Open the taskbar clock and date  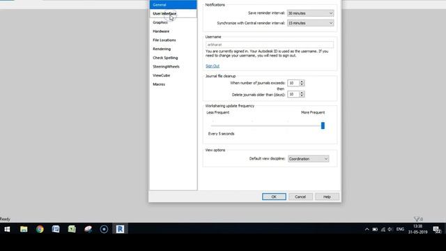417,229
